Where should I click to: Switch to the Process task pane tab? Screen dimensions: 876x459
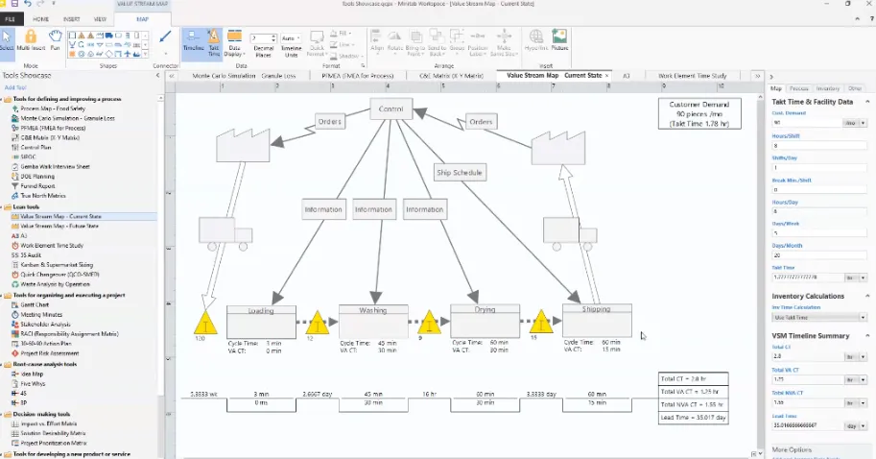799,88
